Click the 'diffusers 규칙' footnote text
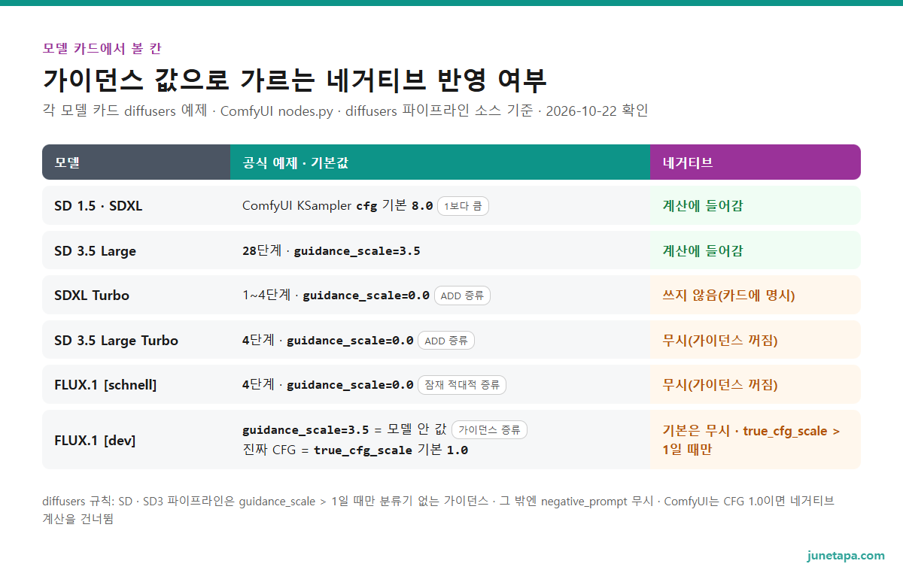The image size is (903, 576). 439,510
